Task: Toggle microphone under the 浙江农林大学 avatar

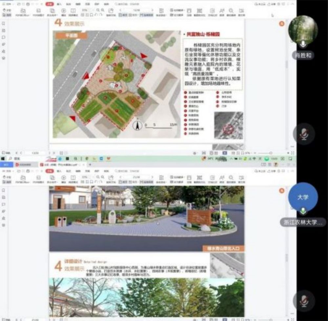Action: click(303, 211)
